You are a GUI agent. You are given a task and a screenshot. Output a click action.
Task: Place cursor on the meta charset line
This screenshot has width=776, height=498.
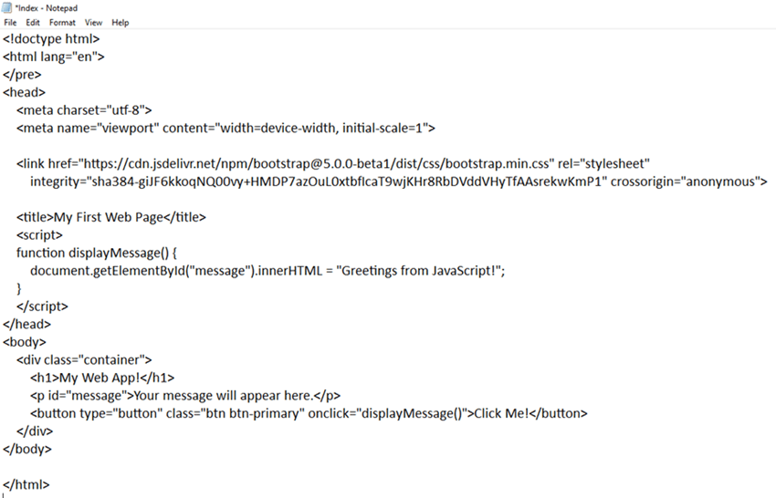click(84, 110)
